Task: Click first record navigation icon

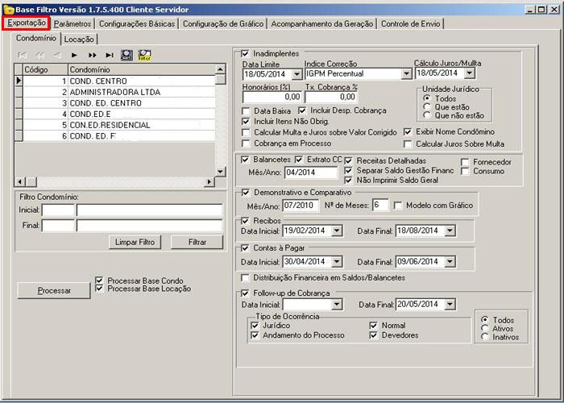Action: pos(22,55)
